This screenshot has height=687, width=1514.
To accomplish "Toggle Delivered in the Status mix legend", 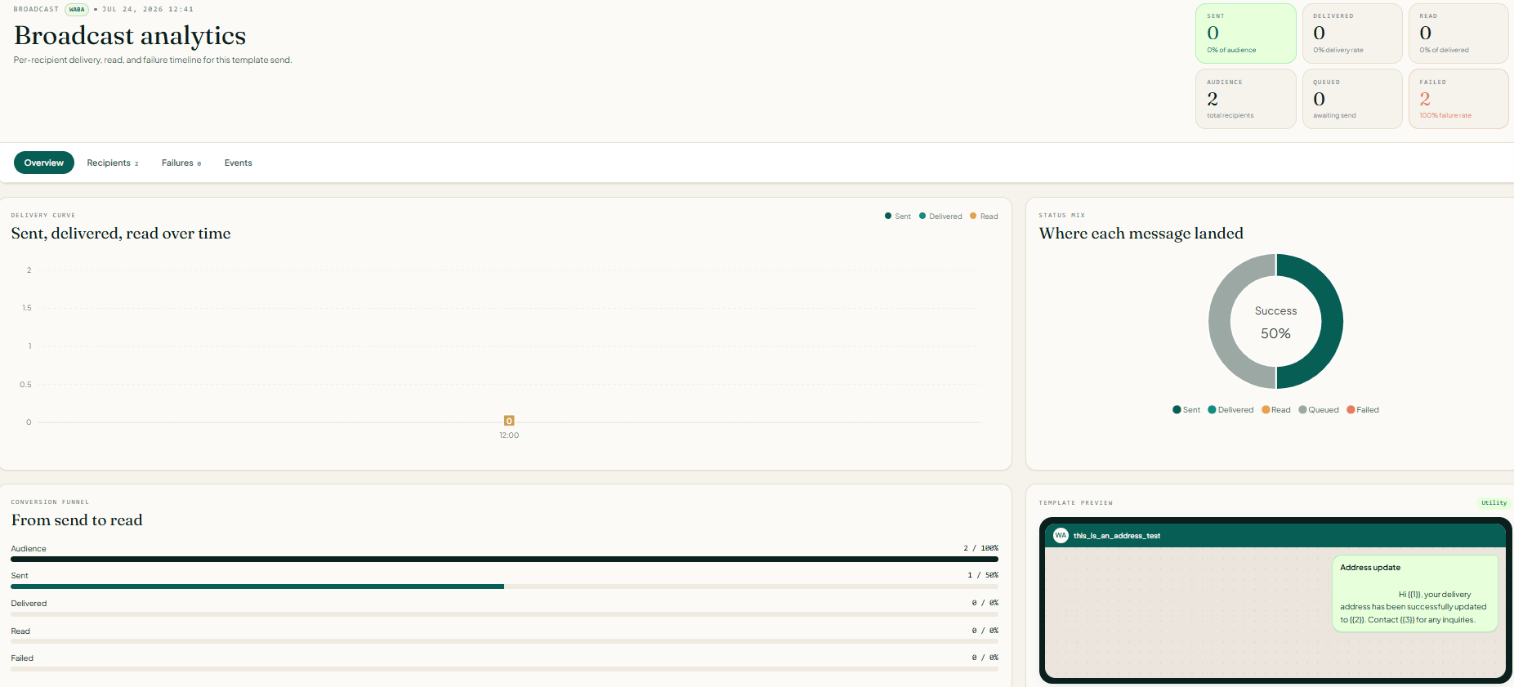I will coord(1230,410).
